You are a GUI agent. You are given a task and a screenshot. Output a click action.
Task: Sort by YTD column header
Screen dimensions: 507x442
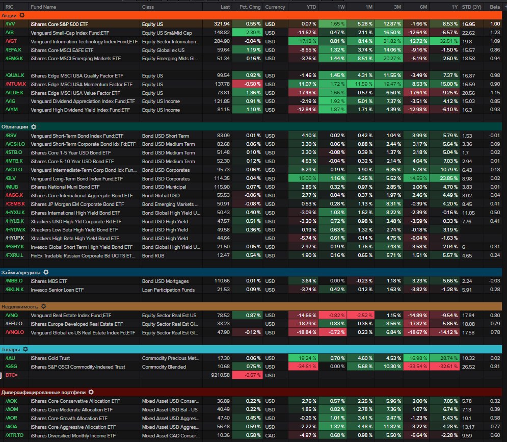311,7
